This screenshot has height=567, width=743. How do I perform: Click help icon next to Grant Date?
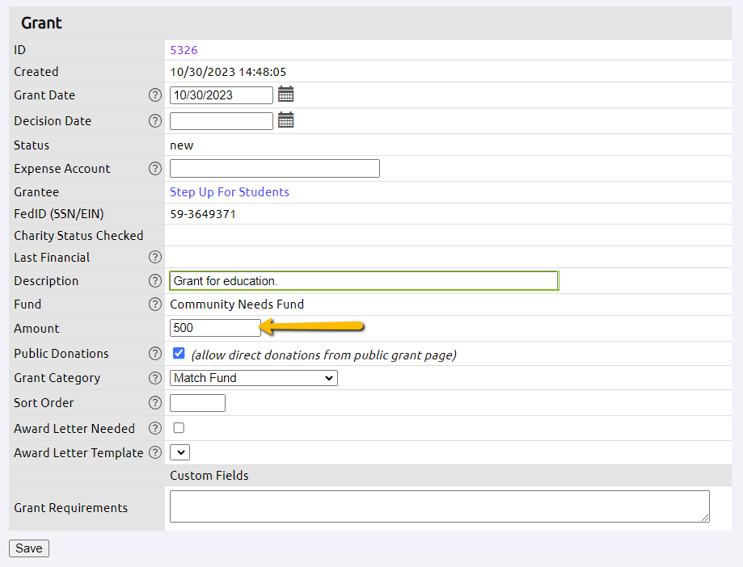155,95
